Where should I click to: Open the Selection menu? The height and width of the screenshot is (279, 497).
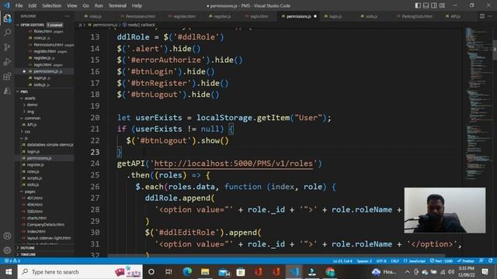coord(51,5)
